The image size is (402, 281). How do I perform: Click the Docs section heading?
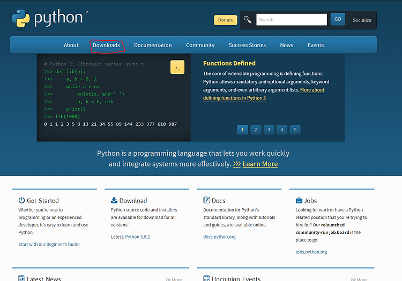click(219, 201)
